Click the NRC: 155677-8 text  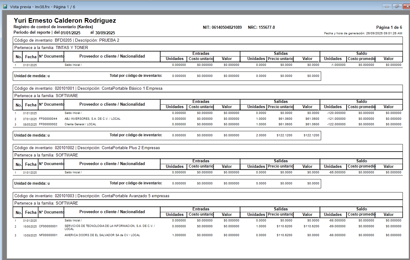(x=261, y=27)
